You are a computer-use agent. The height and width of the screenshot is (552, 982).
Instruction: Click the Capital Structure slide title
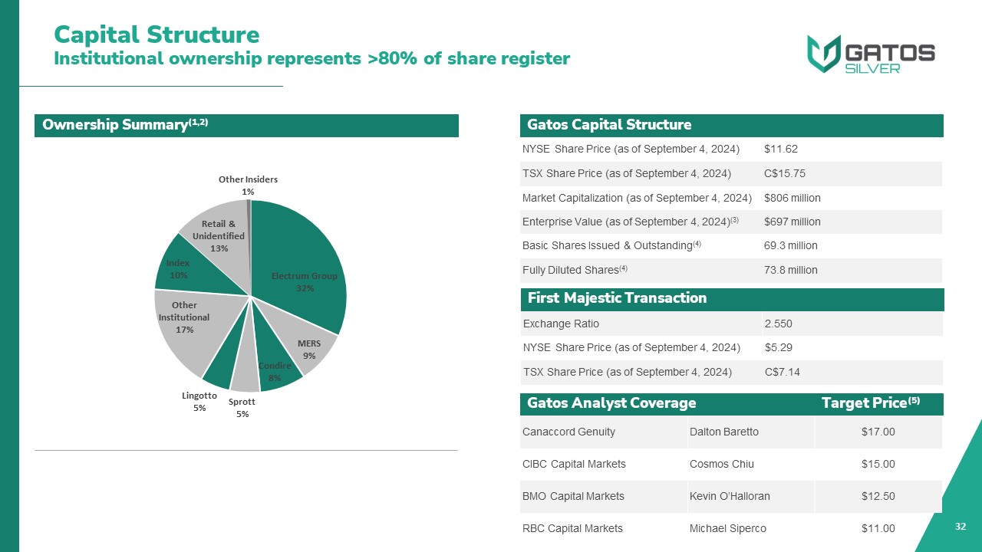point(157,34)
